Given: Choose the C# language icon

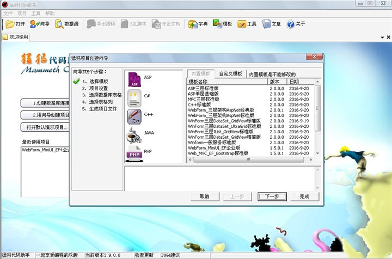Looking at the screenshot, I should coord(134,97).
